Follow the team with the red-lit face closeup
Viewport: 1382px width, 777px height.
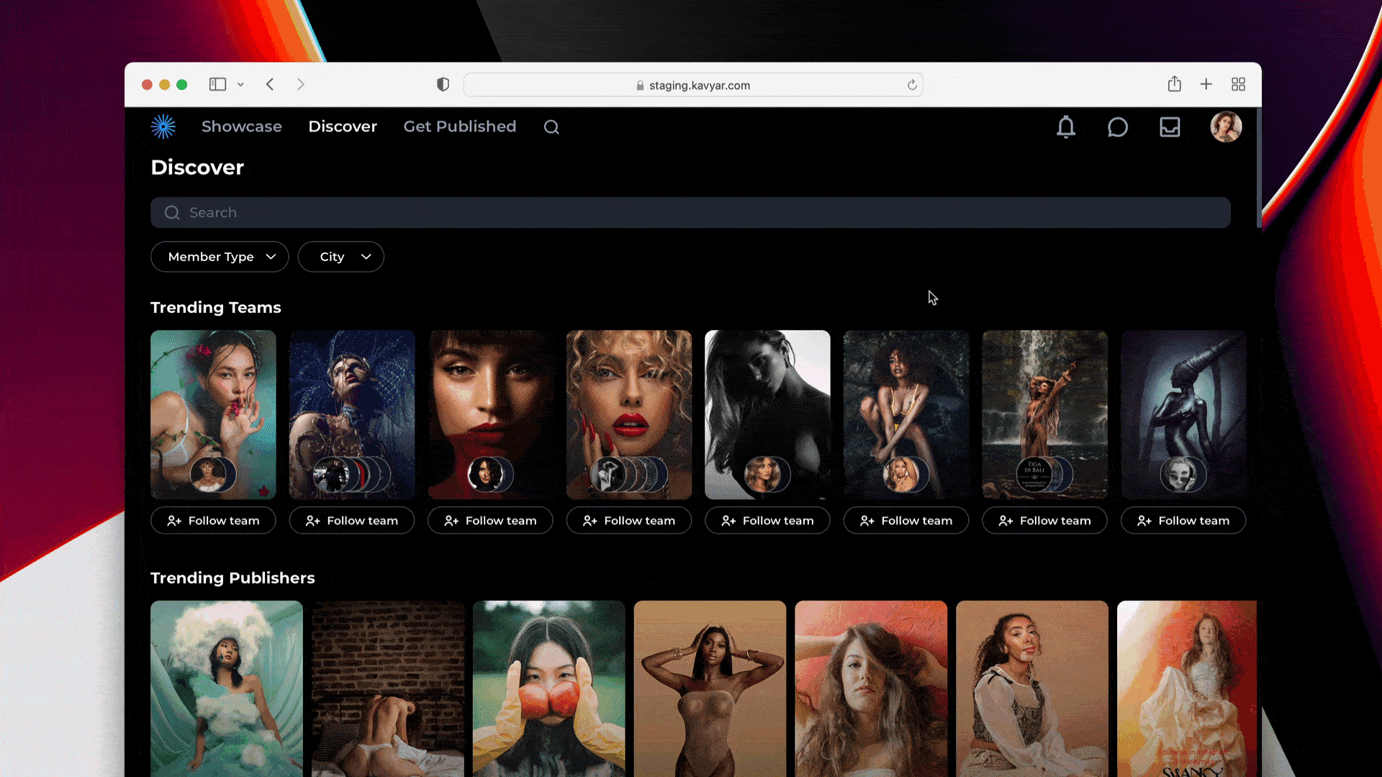tap(490, 520)
